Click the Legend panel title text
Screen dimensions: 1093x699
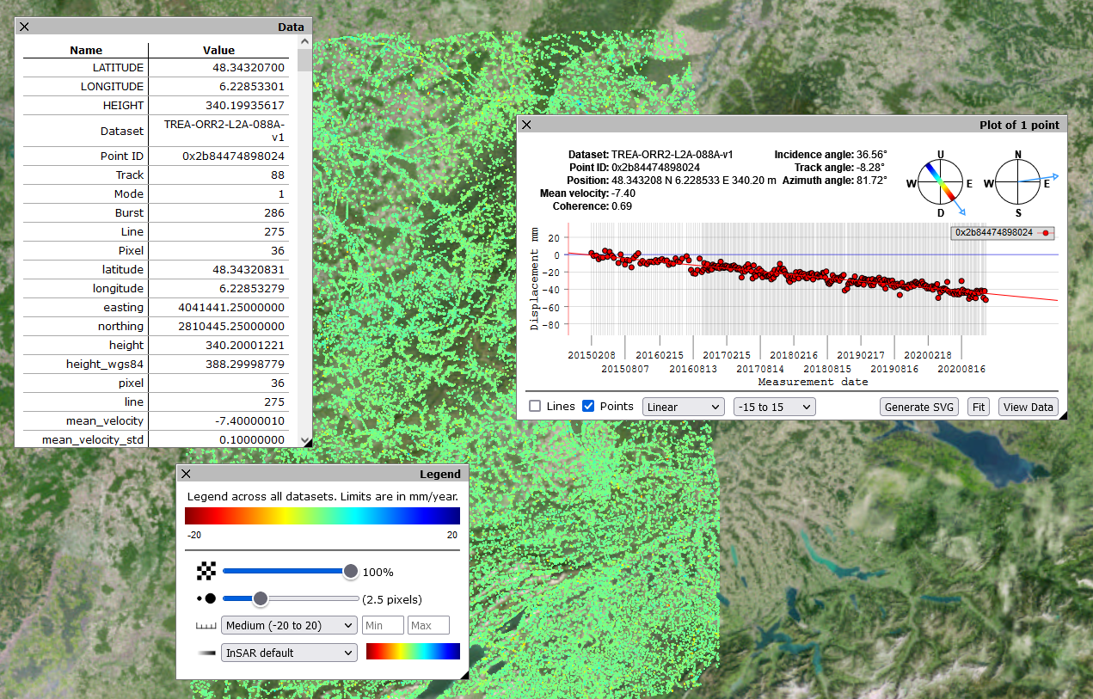pos(439,474)
